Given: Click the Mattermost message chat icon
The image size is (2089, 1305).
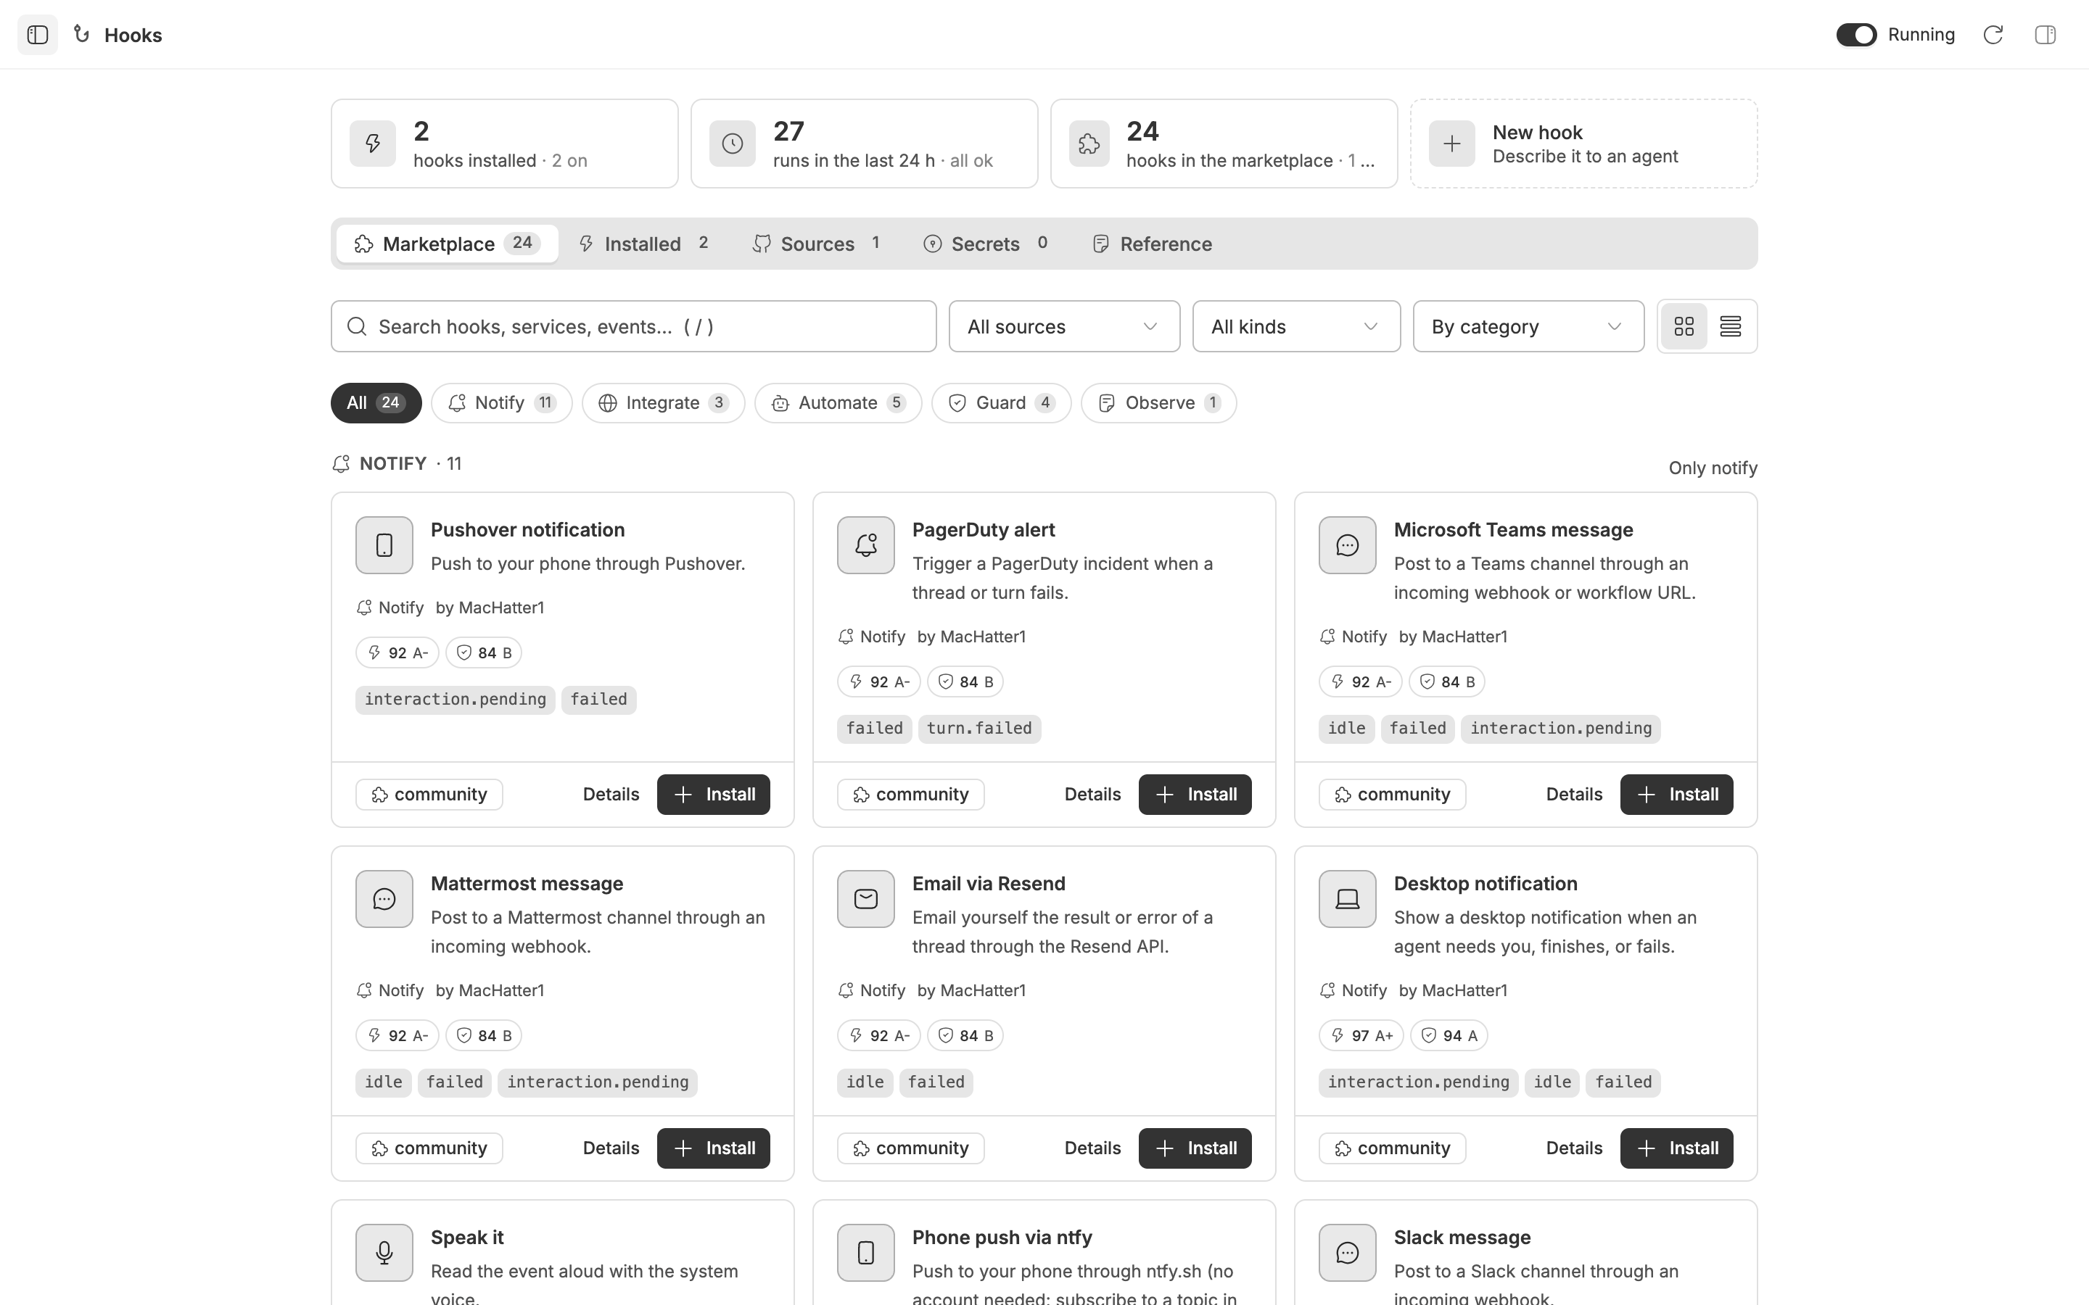Looking at the screenshot, I should 384,899.
